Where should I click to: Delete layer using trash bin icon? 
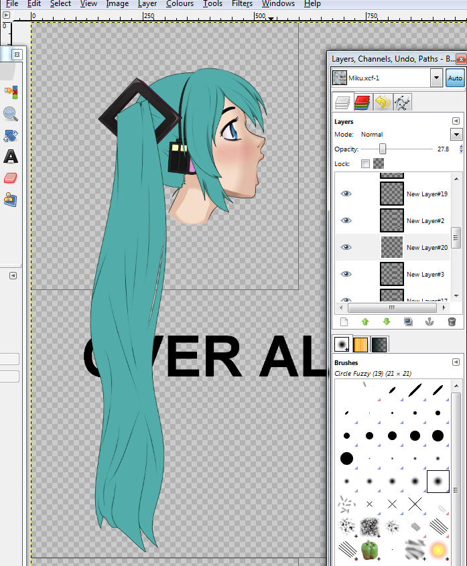452,322
